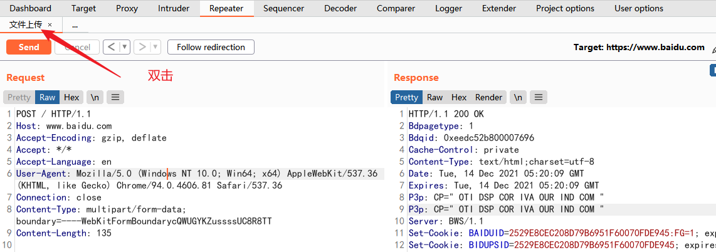This screenshot has width=716, height=252.
Task: Switch Response view to Raw
Action: tap(434, 97)
